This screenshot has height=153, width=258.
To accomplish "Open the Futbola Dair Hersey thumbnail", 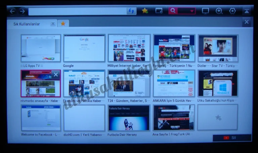I will pyautogui.click(x=129, y=118).
